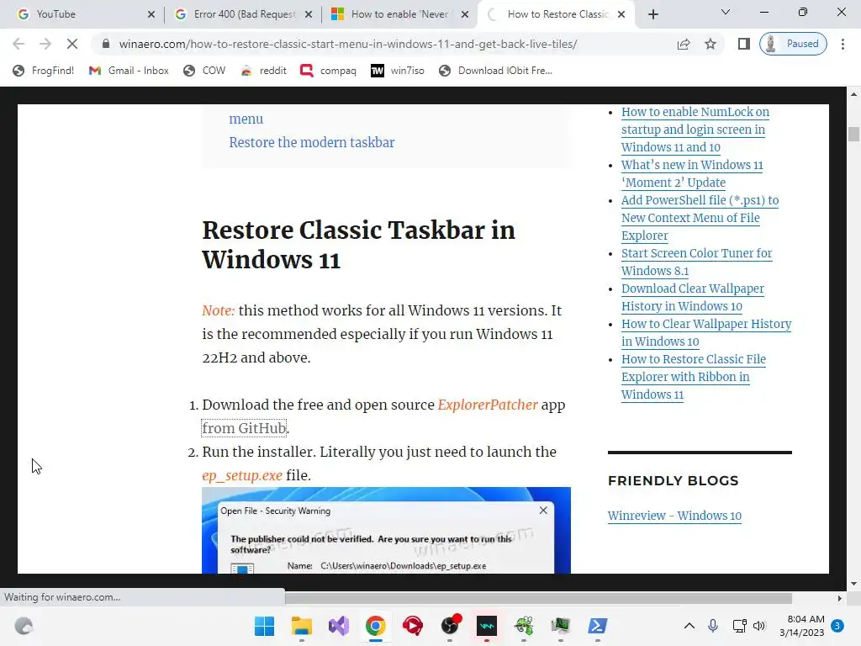Share this page via the share icon
This screenshot has width=861, height=646.
pos(684,44)
